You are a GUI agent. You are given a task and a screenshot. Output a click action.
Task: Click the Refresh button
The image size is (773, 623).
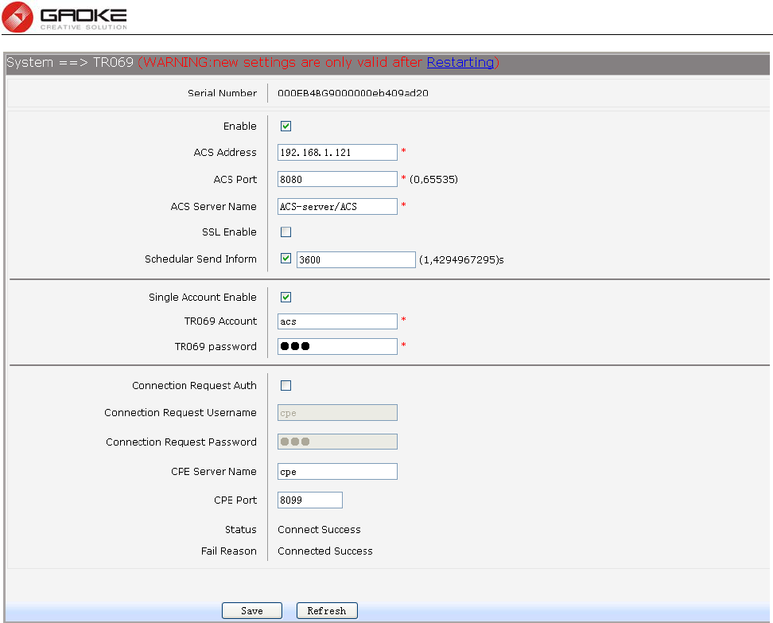tap(327, 611)
